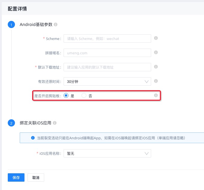Click info icon next to 绑定关联iOS应用 heading

(55, 123)
